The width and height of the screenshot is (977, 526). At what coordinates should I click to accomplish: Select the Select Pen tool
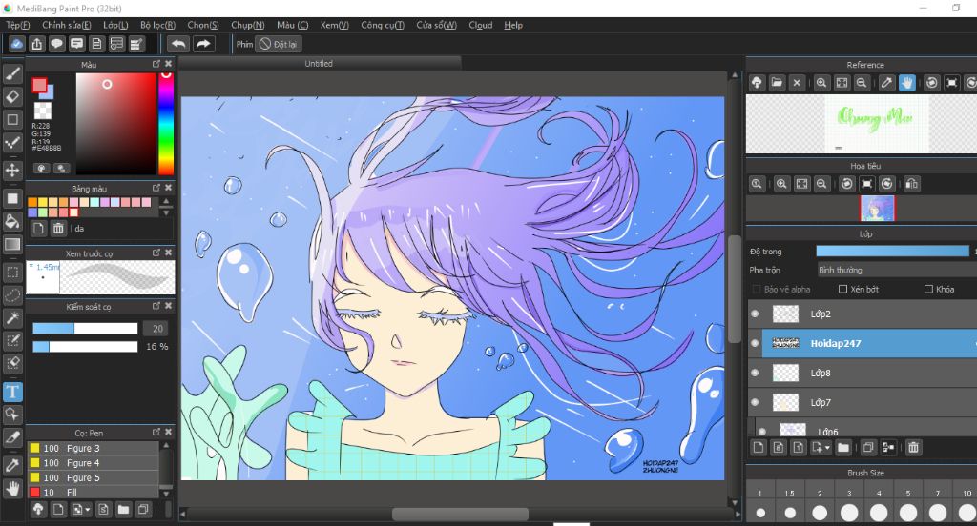12,340
